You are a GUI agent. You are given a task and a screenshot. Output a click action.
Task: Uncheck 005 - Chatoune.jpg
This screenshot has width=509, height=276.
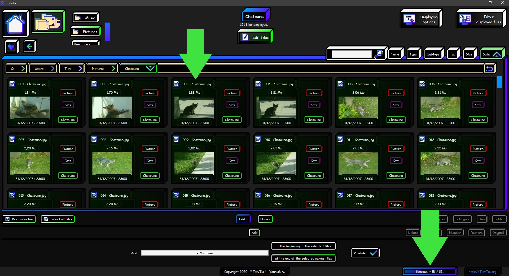point(340,84)
